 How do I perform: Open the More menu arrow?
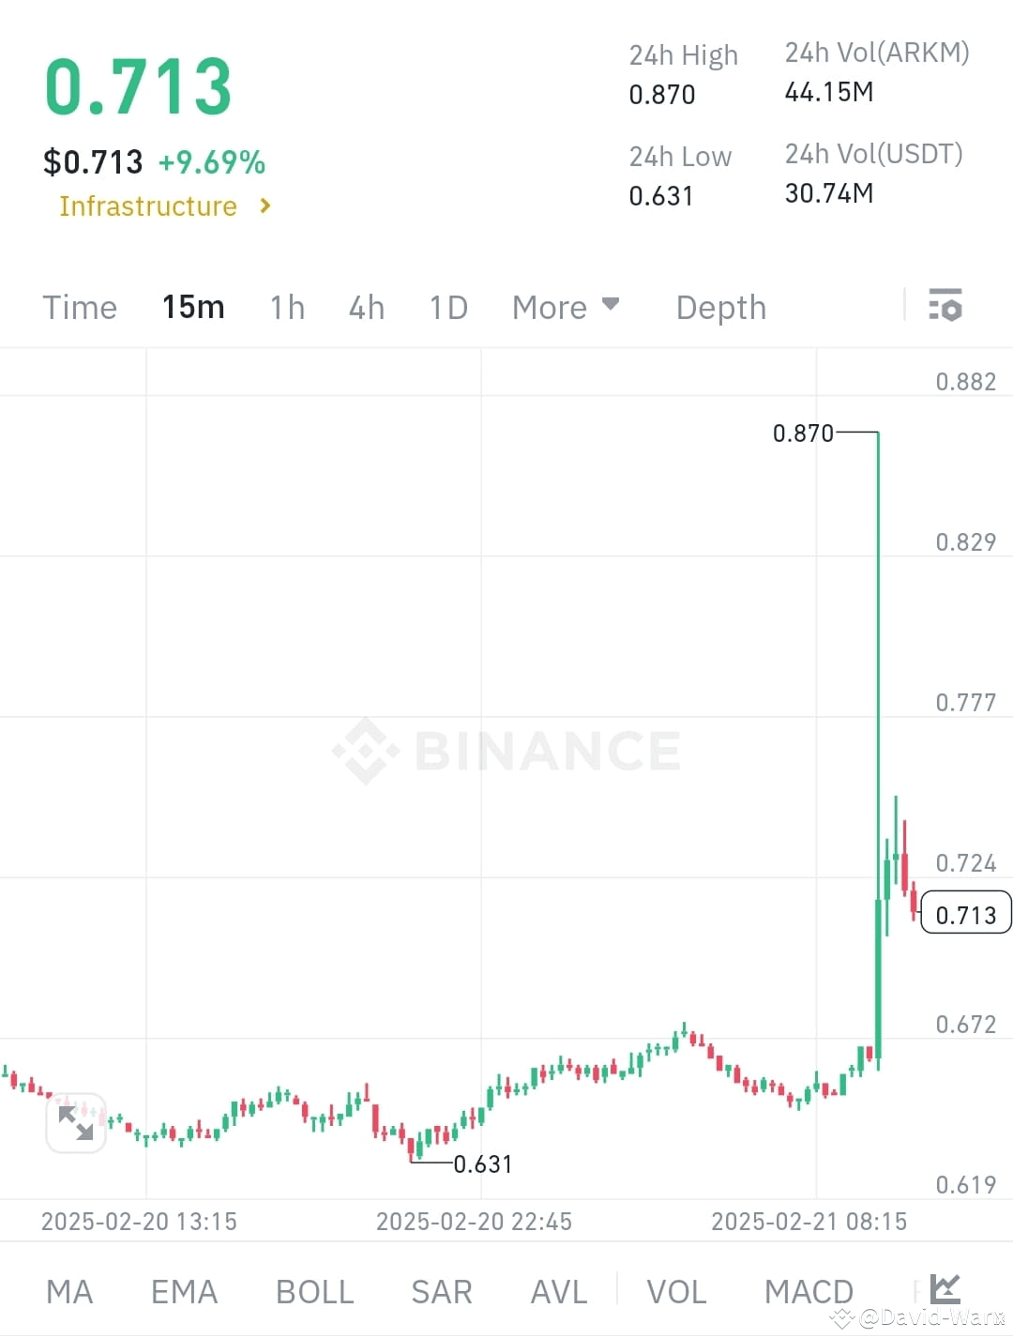click(610, 304)
